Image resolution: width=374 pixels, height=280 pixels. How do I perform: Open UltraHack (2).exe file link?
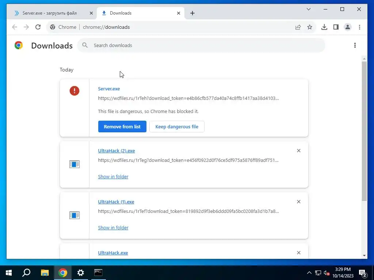pos(117,151)
